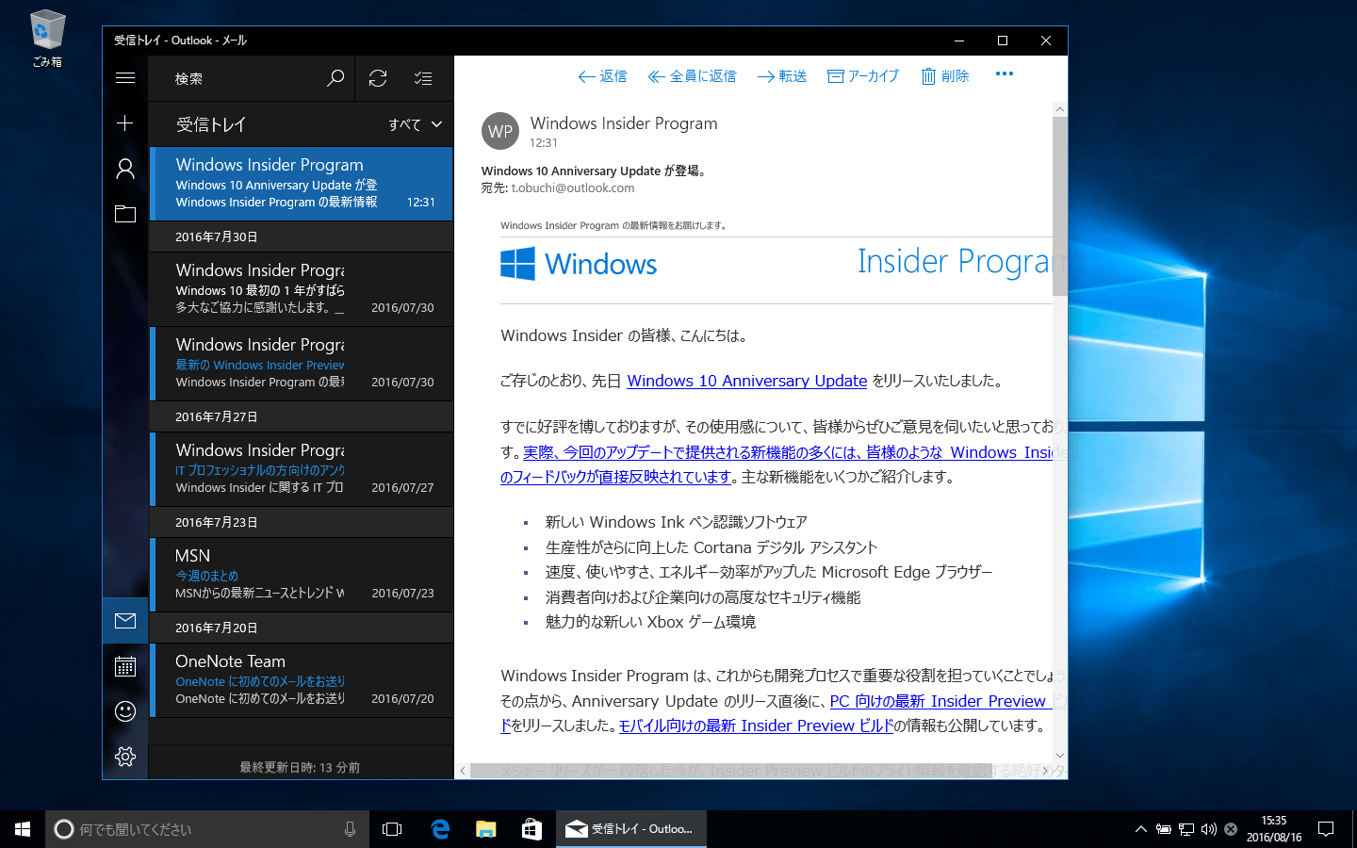Open Mail settings gear icon
Screen dimensions: 1357x848
125,757
